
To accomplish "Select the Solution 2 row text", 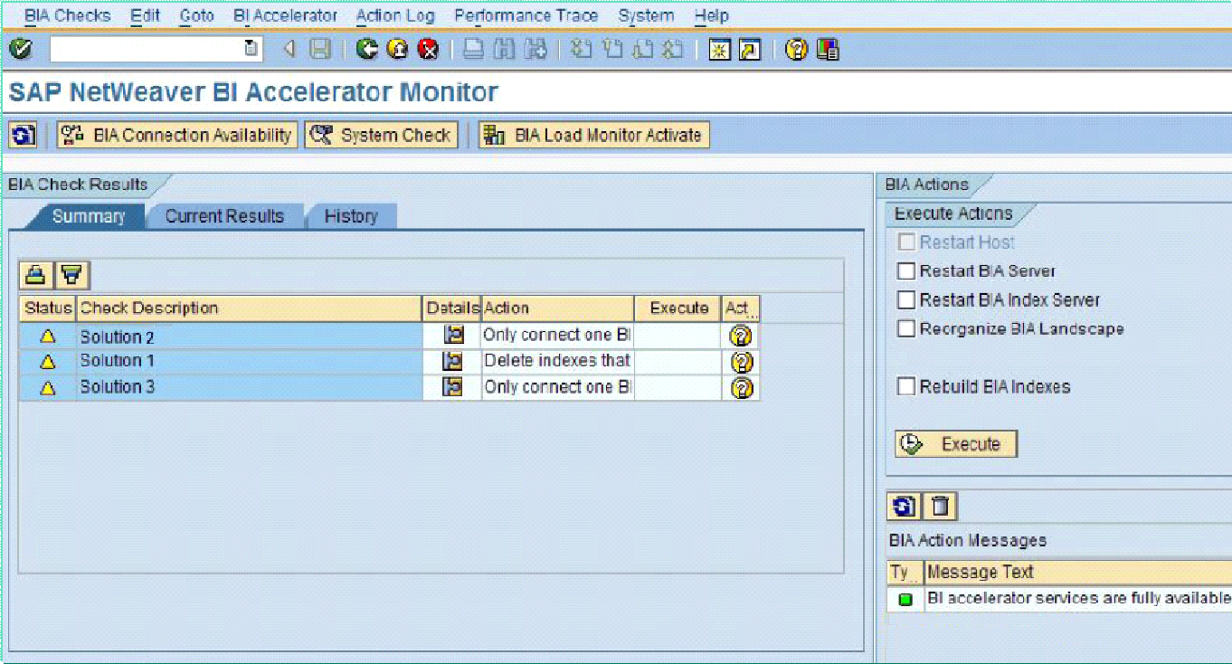I will (118, 337).
